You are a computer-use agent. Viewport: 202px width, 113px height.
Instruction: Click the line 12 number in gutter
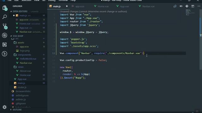click(x=54, y=53)
